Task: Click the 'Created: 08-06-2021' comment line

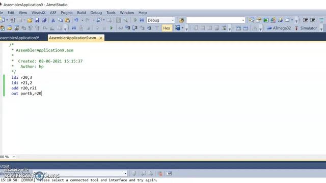Action: pyautogui.click(x=50, y=61)
